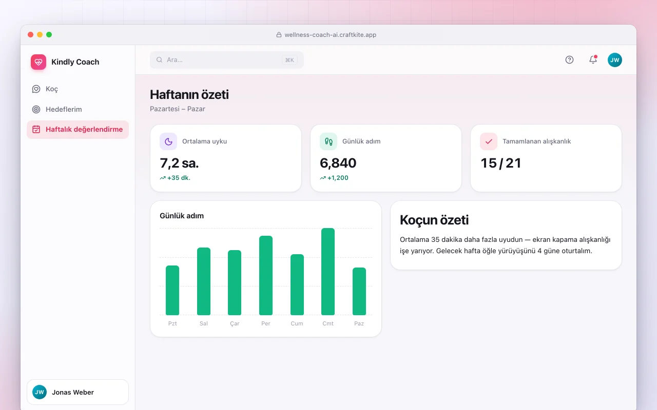Image resolution: width=657 pixels, height=410 pixels.
Task: Open the Jonas Weber account button
Action: point(78,392)
